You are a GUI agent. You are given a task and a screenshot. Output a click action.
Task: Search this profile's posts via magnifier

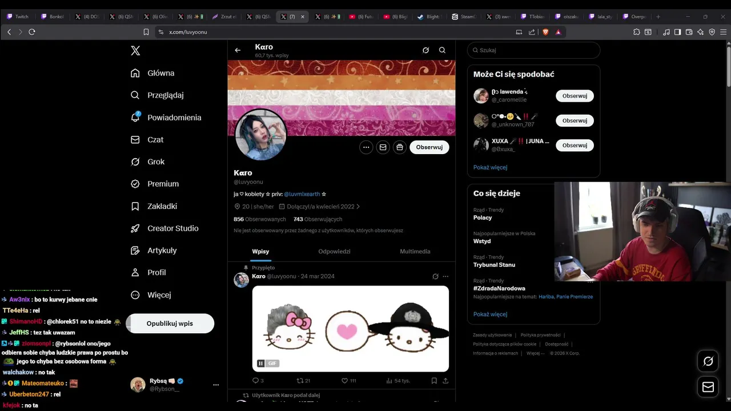click(442, 50)
